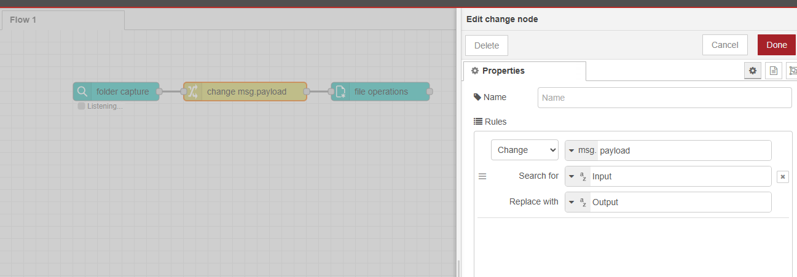The width and height of the screenshot is (797, 277).
Task: Click the change node shuffle icon
Action: pos(193,92)
